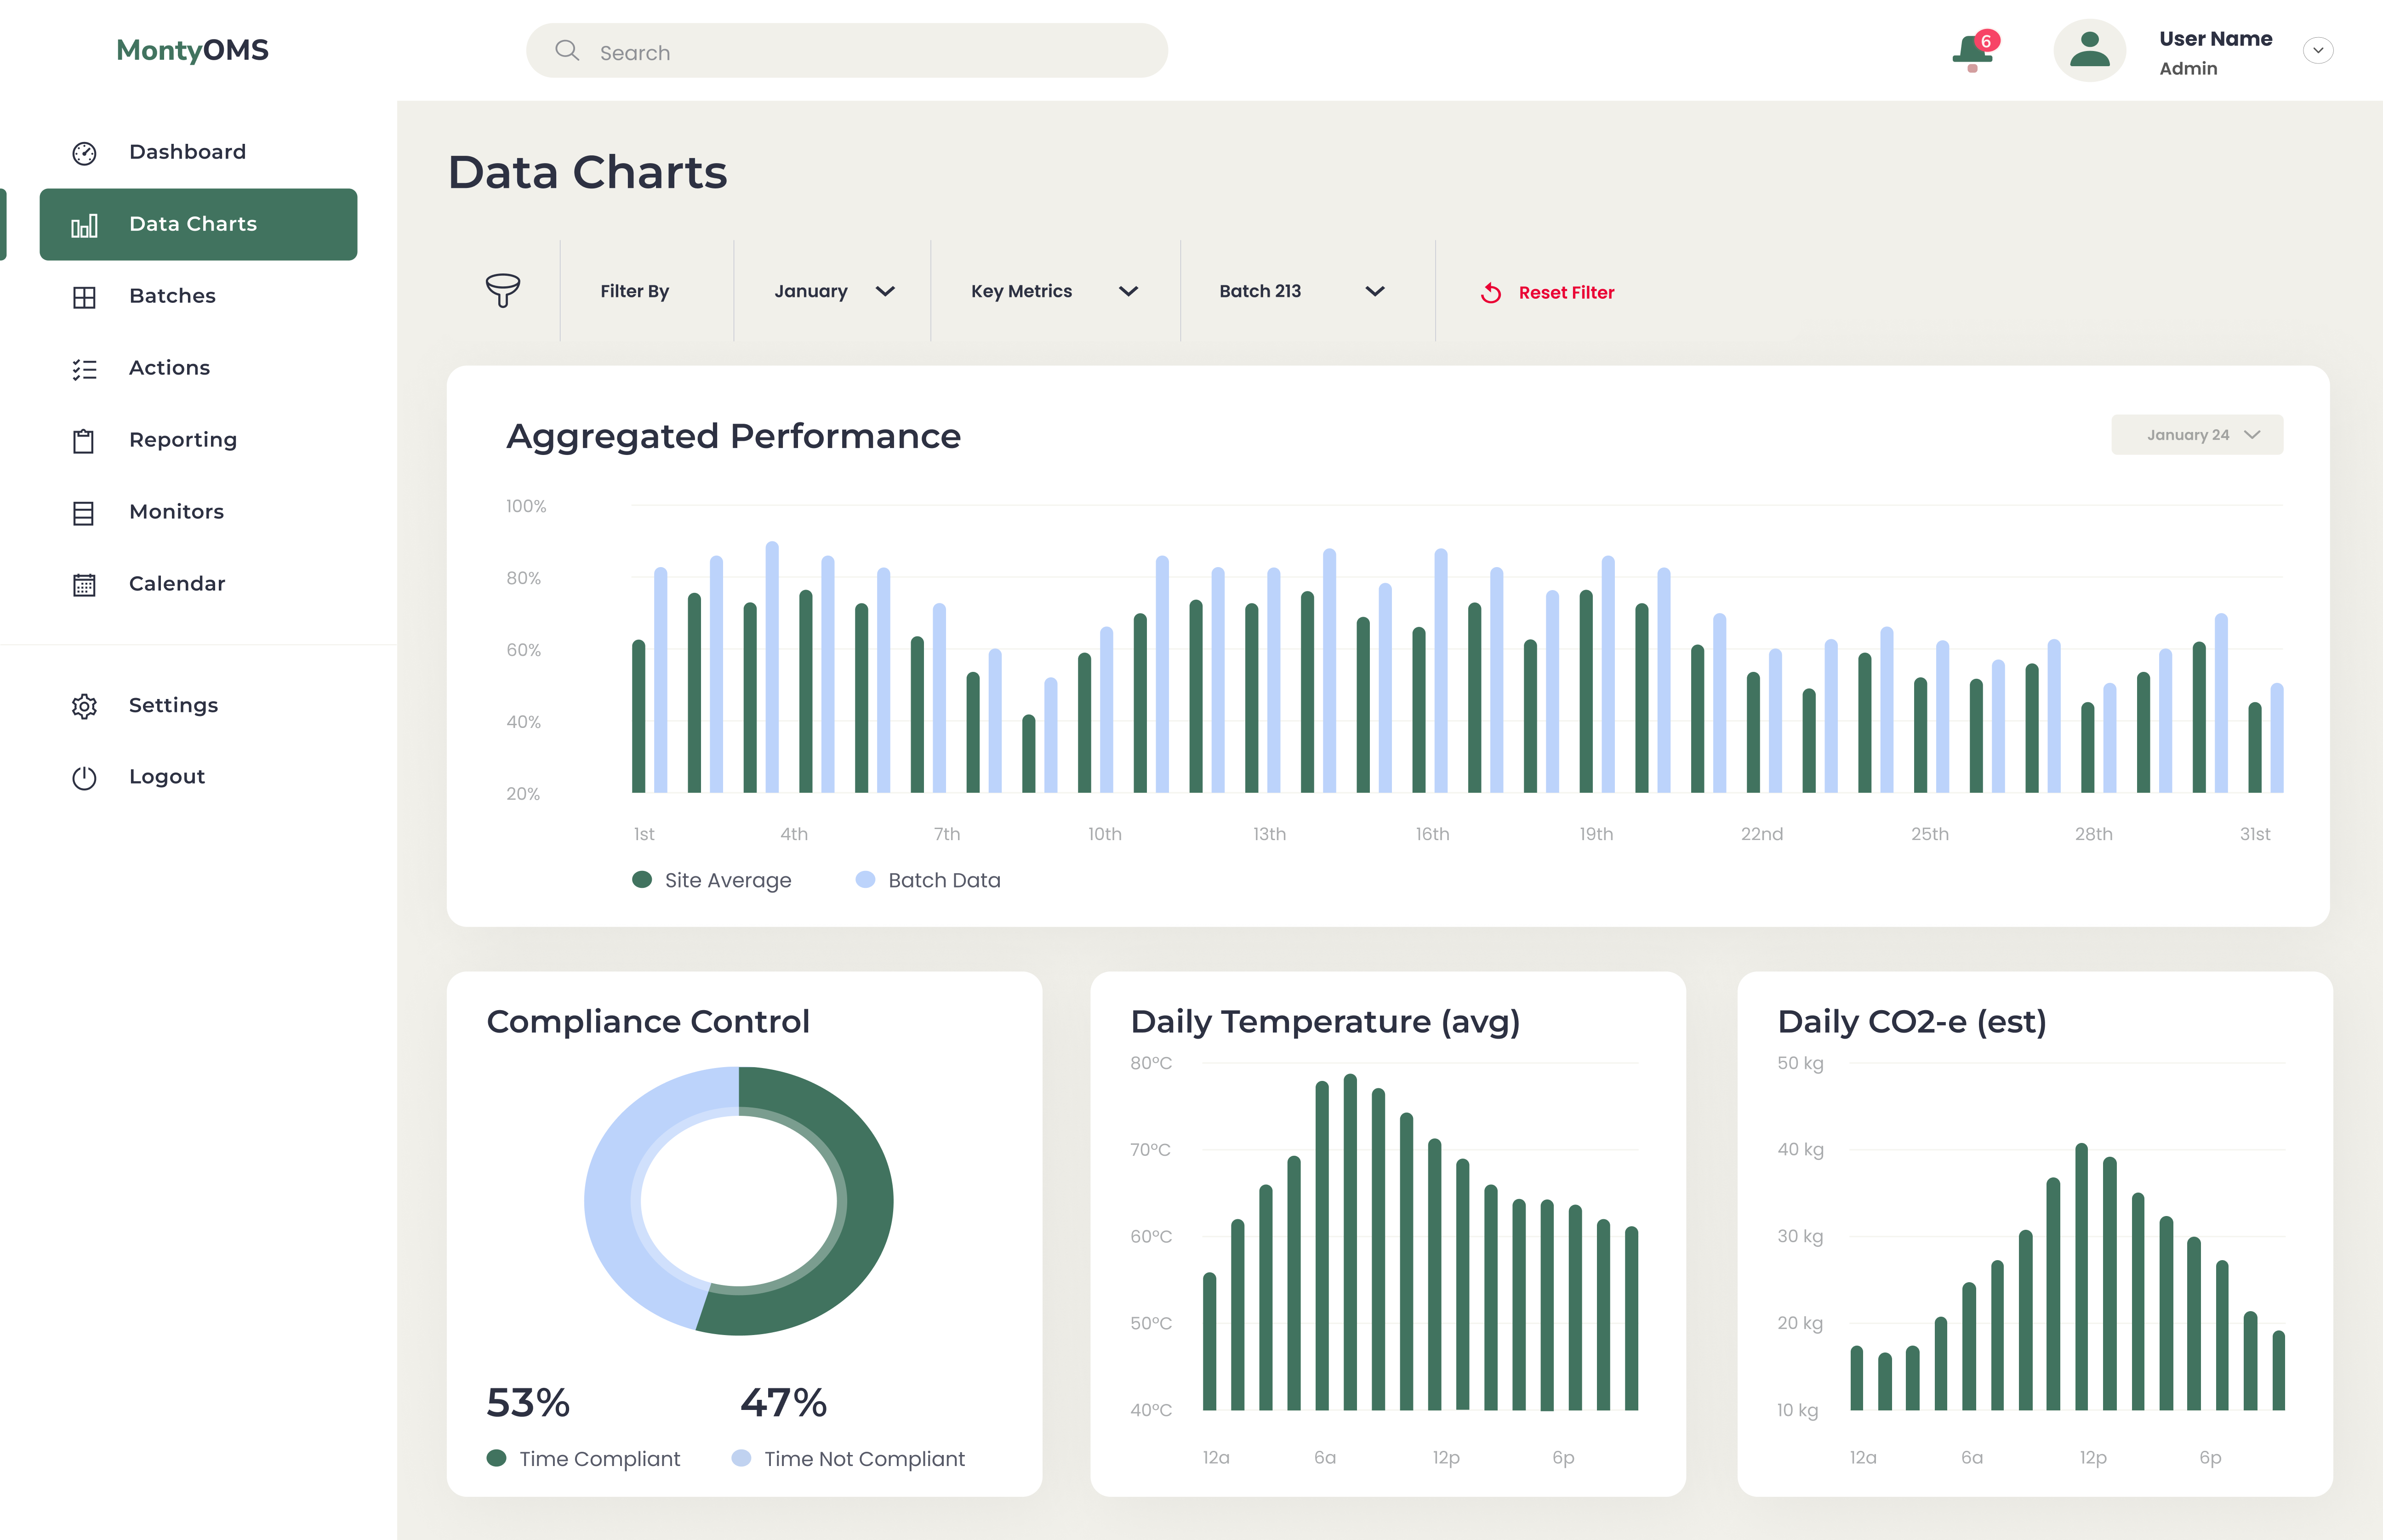This screenshot has height=1540, width=2383.
Task: Click the Admin role text
Action: tap(2188, 68)
